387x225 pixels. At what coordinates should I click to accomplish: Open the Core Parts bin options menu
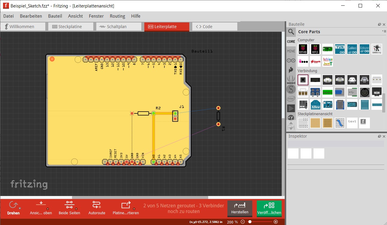pos(384,31)
